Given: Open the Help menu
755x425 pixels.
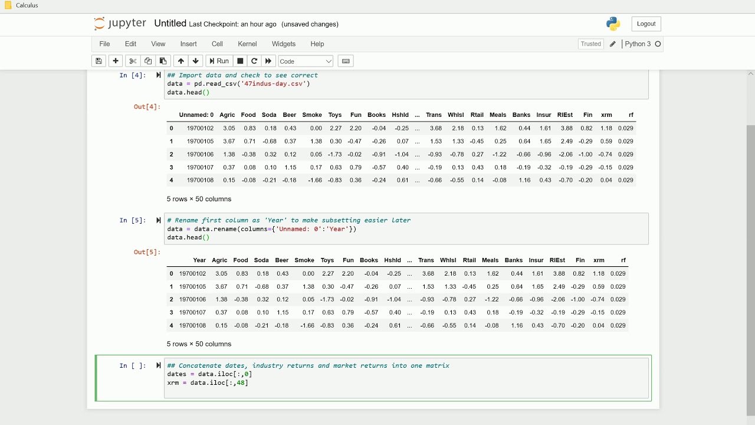Looking at the screenshot, I should coord(317,44).
